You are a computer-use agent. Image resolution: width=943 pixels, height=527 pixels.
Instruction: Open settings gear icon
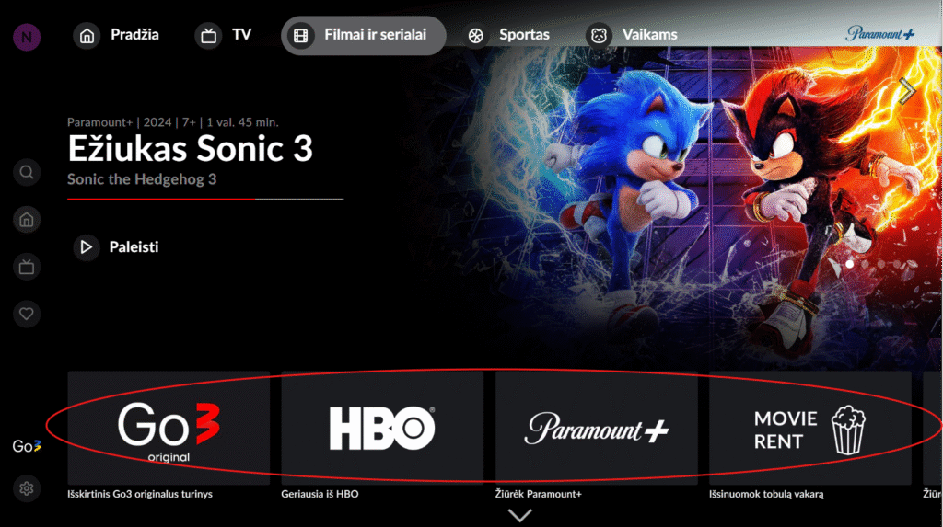click(x=27, y=488)
